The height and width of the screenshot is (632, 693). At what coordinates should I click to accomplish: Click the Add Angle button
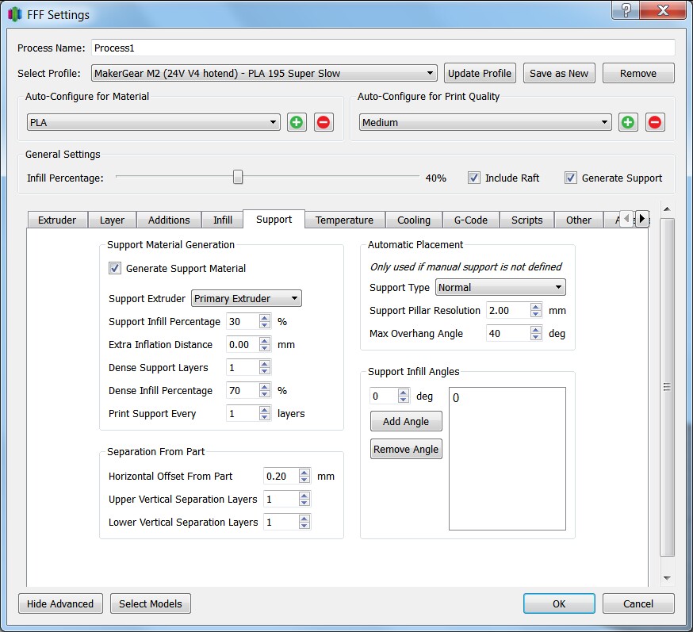406,421
